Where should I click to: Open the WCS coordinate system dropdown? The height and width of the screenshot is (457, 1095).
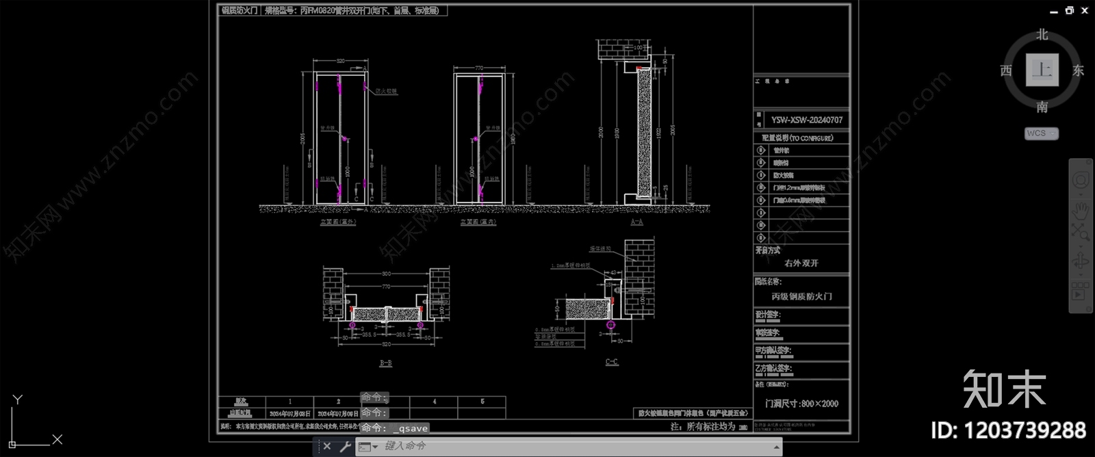1042,133
